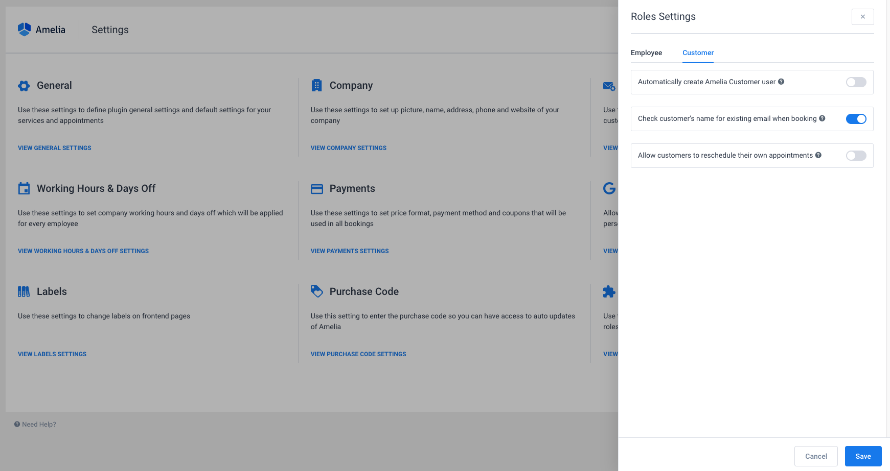Click the Labels books icon
Viewport: 890px width, 471px height.
pyautogui.click(x=24, y=291)
